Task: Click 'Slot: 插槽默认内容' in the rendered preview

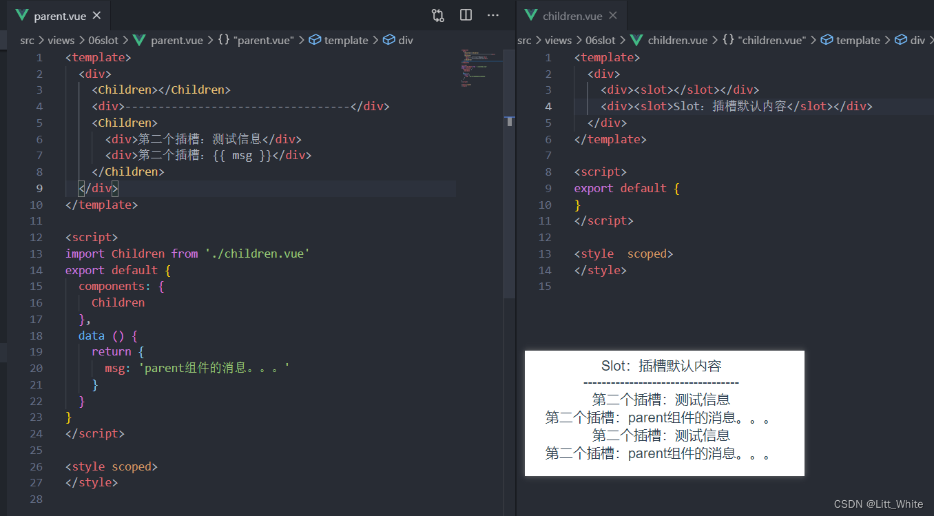Action: click(x=661, y=366)
